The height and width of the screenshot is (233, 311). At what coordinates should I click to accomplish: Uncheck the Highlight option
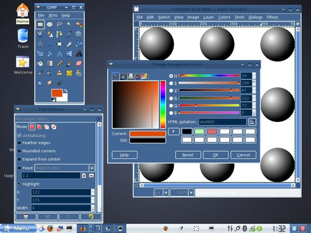19,184
